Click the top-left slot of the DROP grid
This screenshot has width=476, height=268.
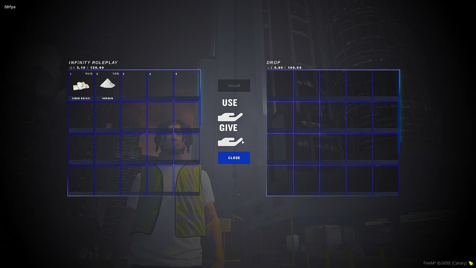click(x=280, y=86)
